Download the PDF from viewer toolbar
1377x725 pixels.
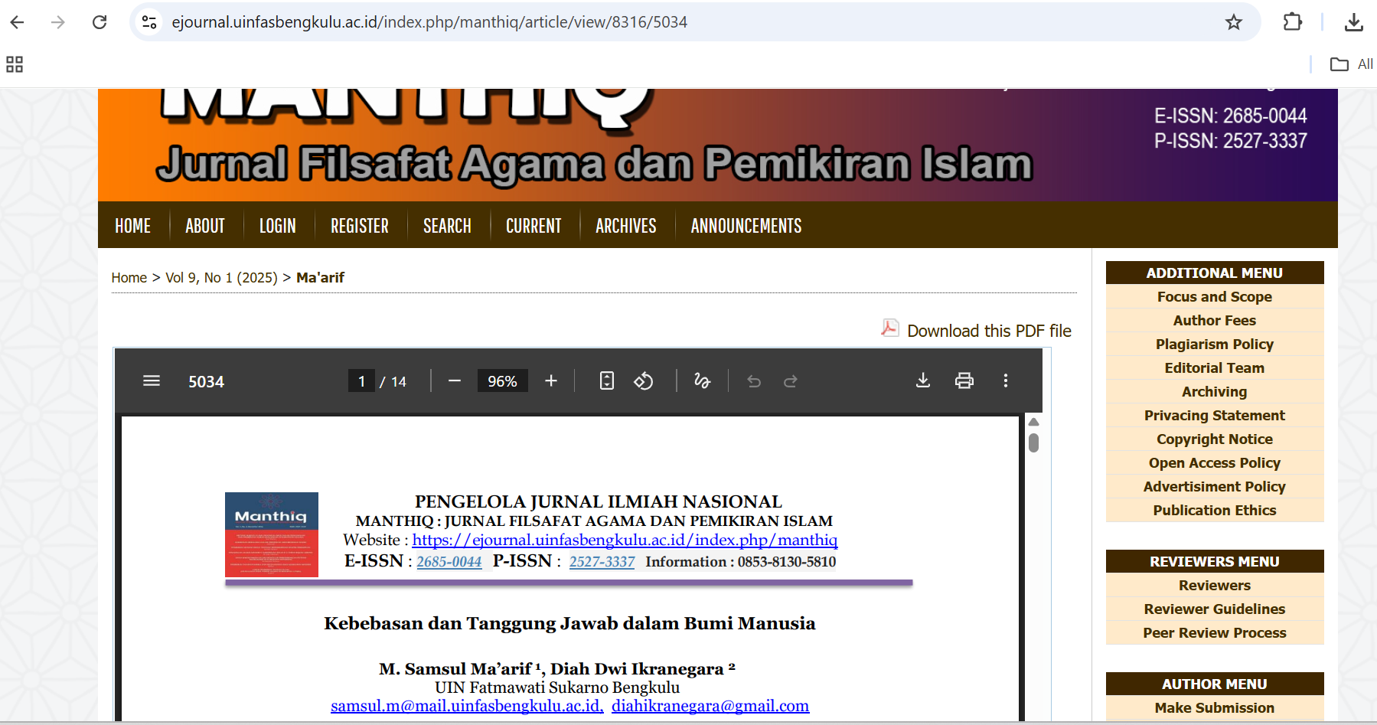point(923,381)
